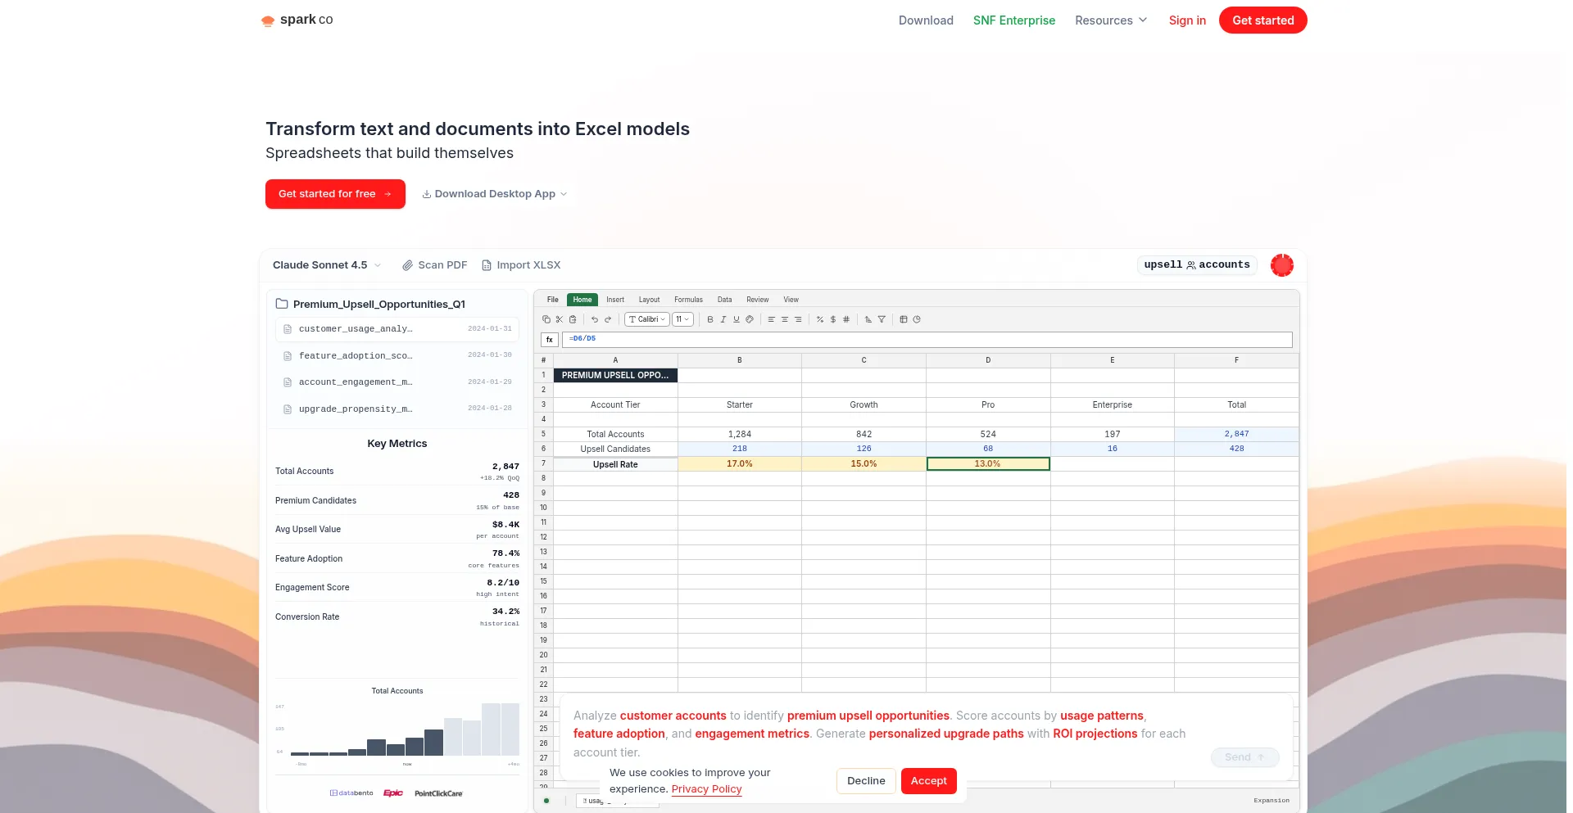Viewport: 1573px width, 813px height.
Task: Toggle bold formatting in the toolbar
Action: coord(710,319)
